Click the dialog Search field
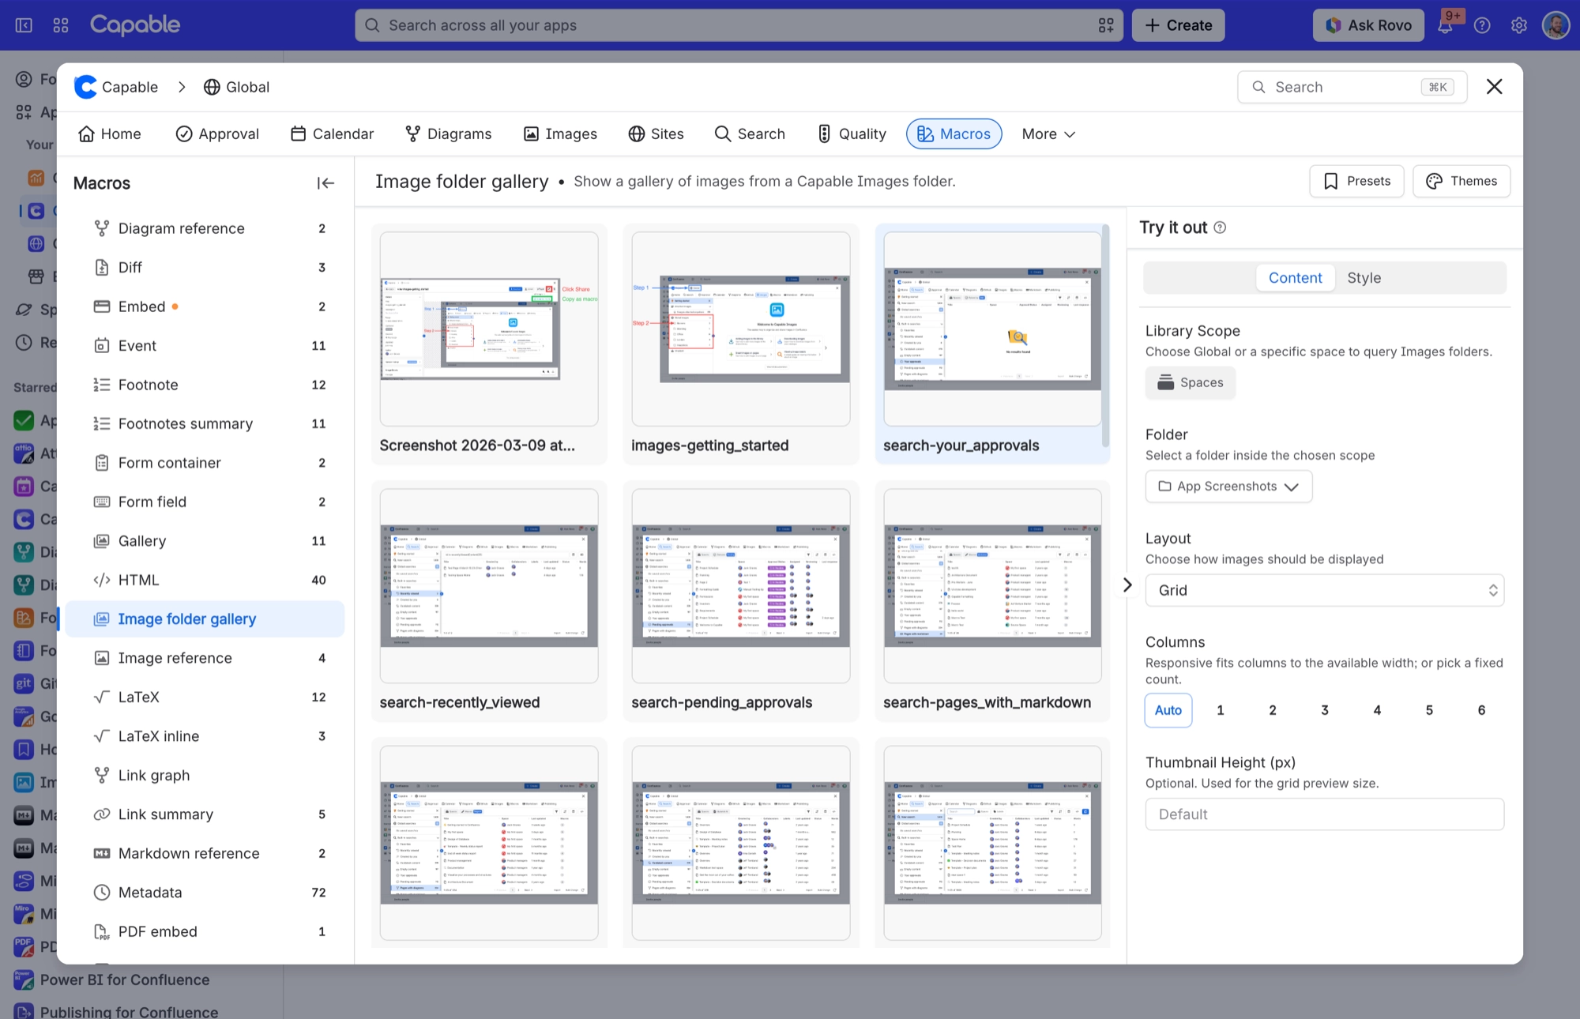This screenshot has height=1019, width=1580. click(x=1352, y=87)
